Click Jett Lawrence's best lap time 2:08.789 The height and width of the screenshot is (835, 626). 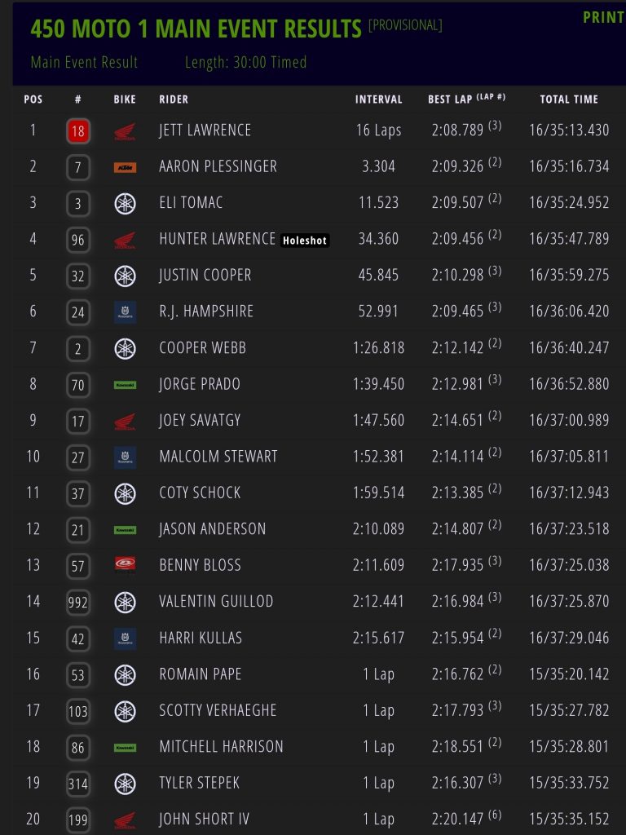click(457, 130)
